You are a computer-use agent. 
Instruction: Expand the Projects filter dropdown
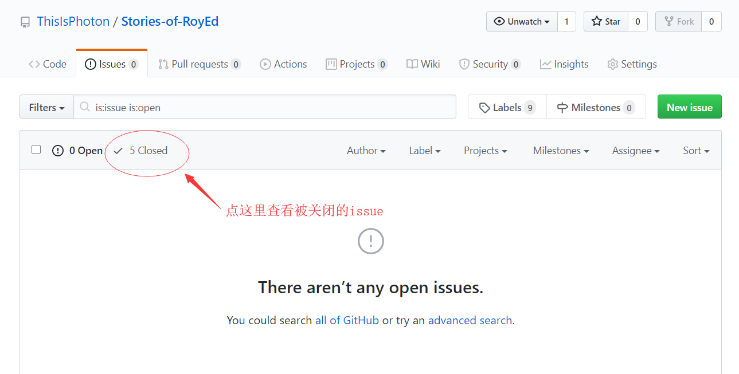tap(486, 151)
